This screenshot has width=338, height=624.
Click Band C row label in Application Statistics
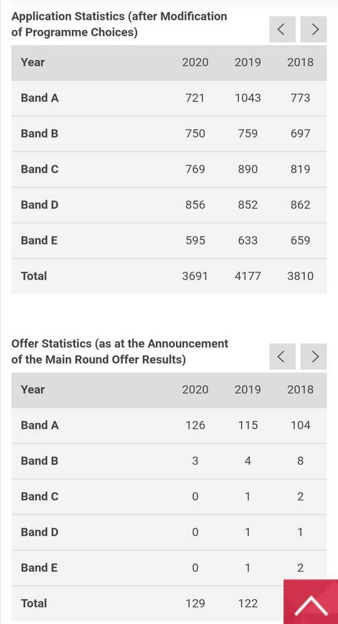click(x=39, y=169)
